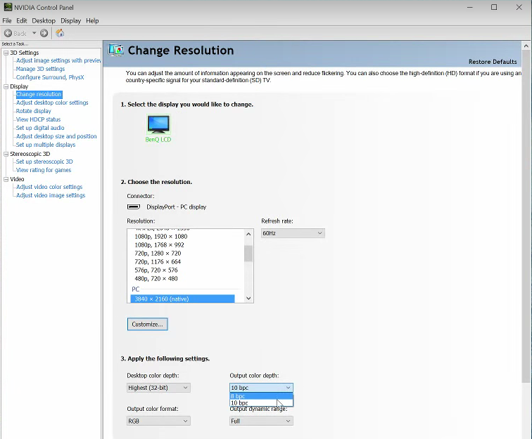532x439 pixels.
Task: Collapse the Stereoscopic 3D tree node
Action: click(6, 153)
